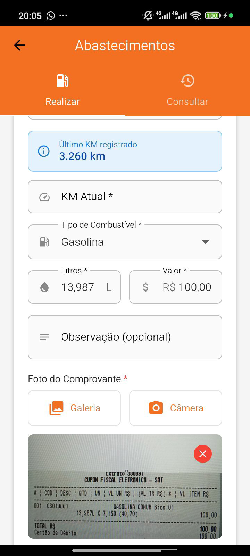Edit the Valor field R$ 100,00

click(187, 287)
